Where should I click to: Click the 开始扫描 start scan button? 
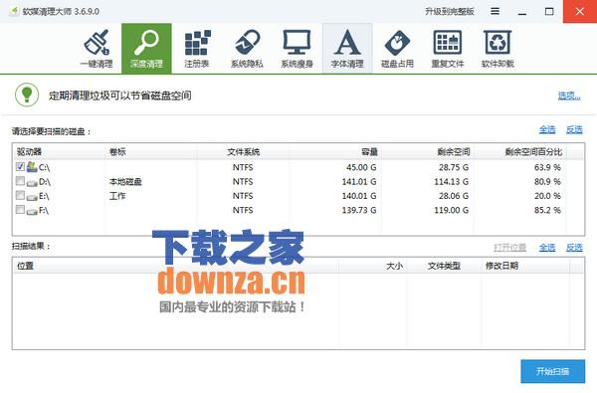(553, 371)
